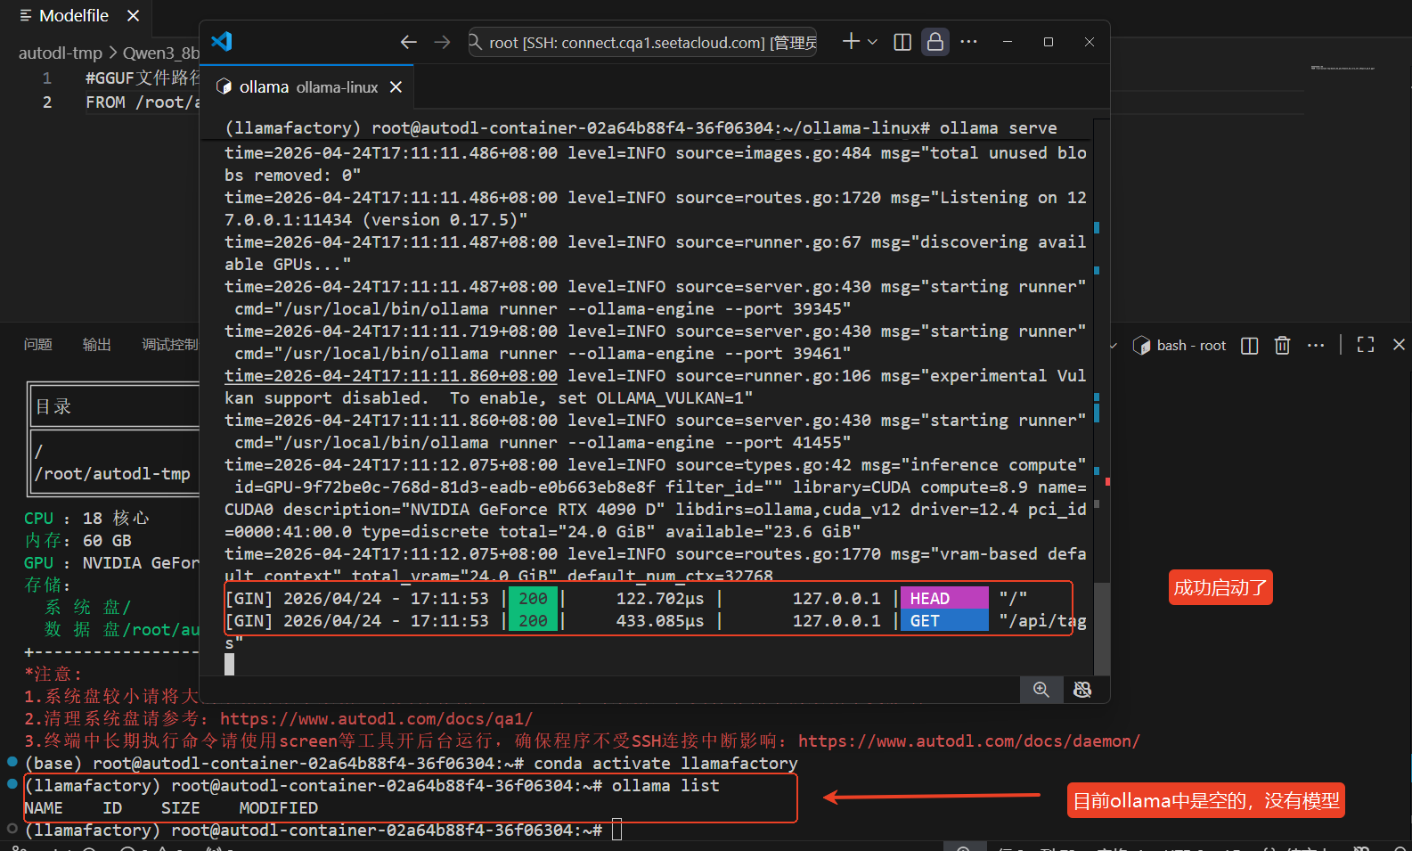
Task: Click the 'CPU : 18 核心' line
Action: [x=86, y=519]
